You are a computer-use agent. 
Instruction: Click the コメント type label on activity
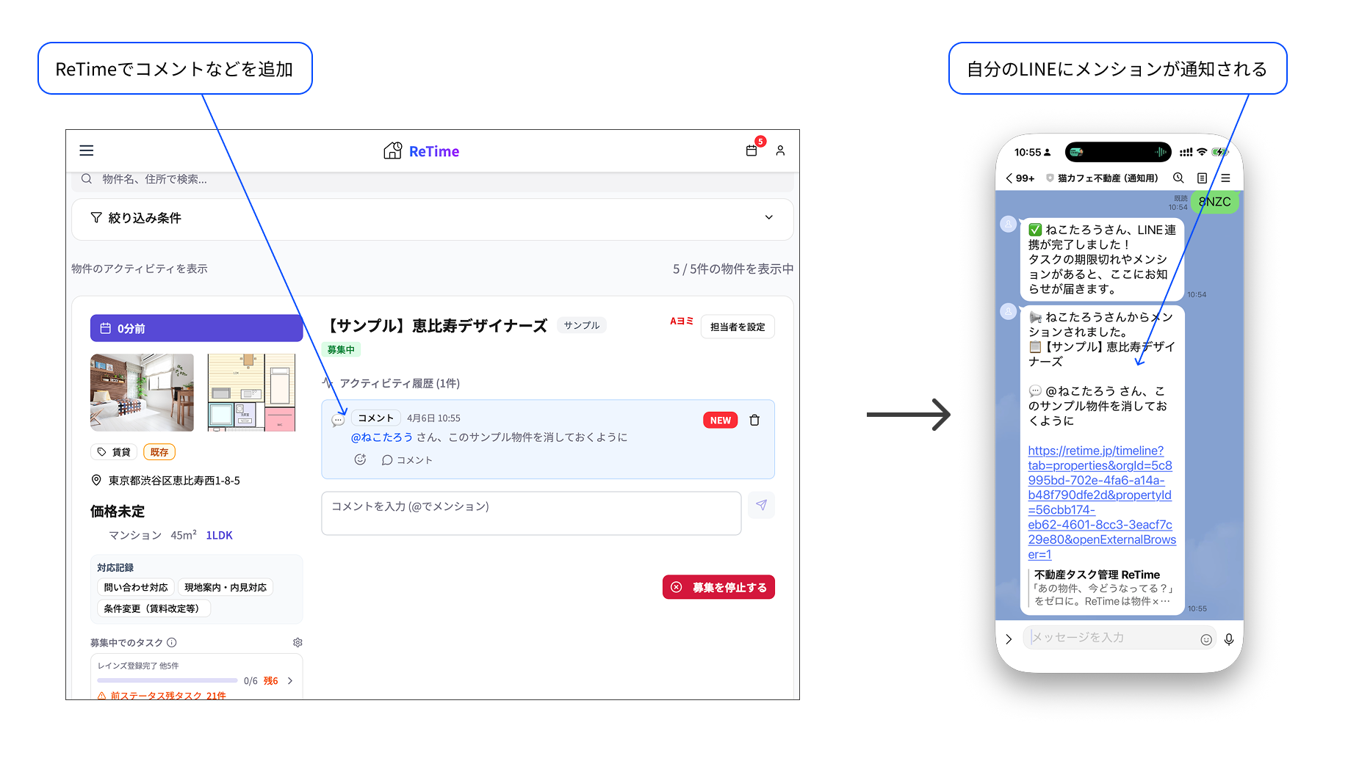(376, 418)
